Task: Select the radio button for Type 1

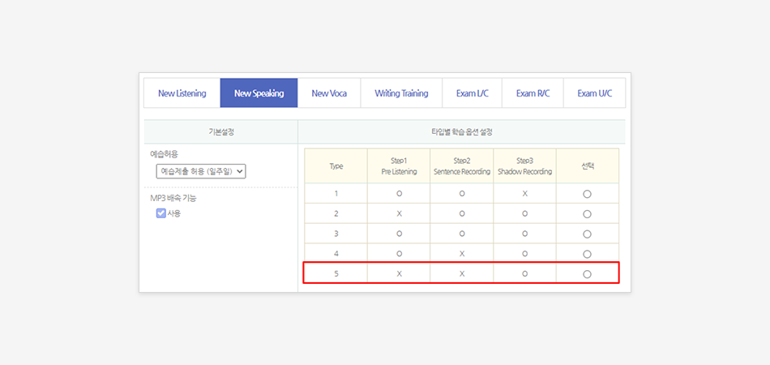Action: [587, 194]
